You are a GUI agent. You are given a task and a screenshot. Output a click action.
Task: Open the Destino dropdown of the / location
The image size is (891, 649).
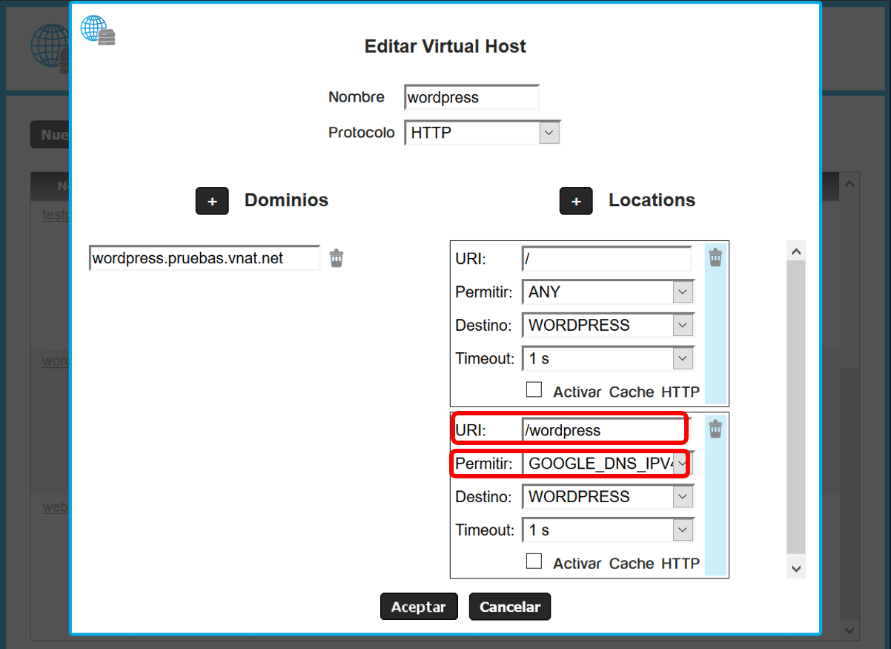(608, 325)
